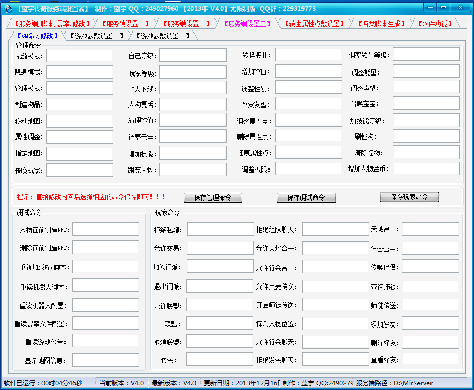The image size is (474, 390).
Task: Focus the 人物面前制造NPC field
Action: pyautogui.click(x=105, y=229)
